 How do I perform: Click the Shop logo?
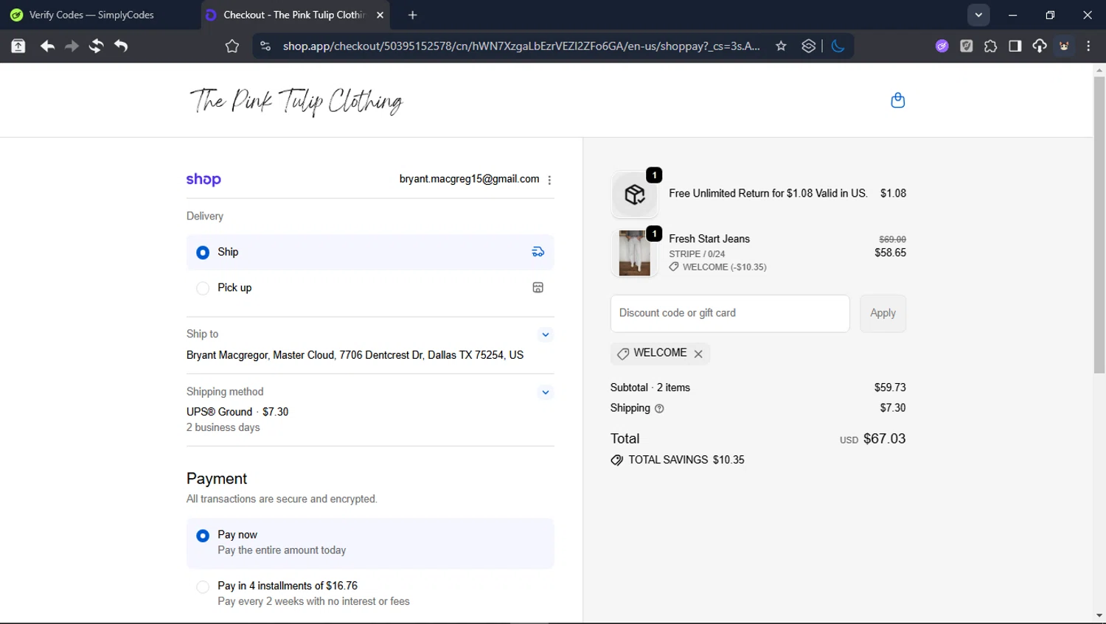point(204,179)
